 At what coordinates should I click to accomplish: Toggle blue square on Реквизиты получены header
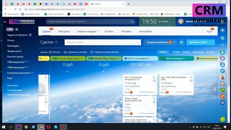tap(198, 58)
